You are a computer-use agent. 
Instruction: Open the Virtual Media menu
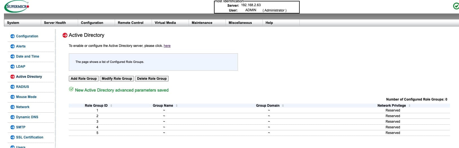coord(165,23)
